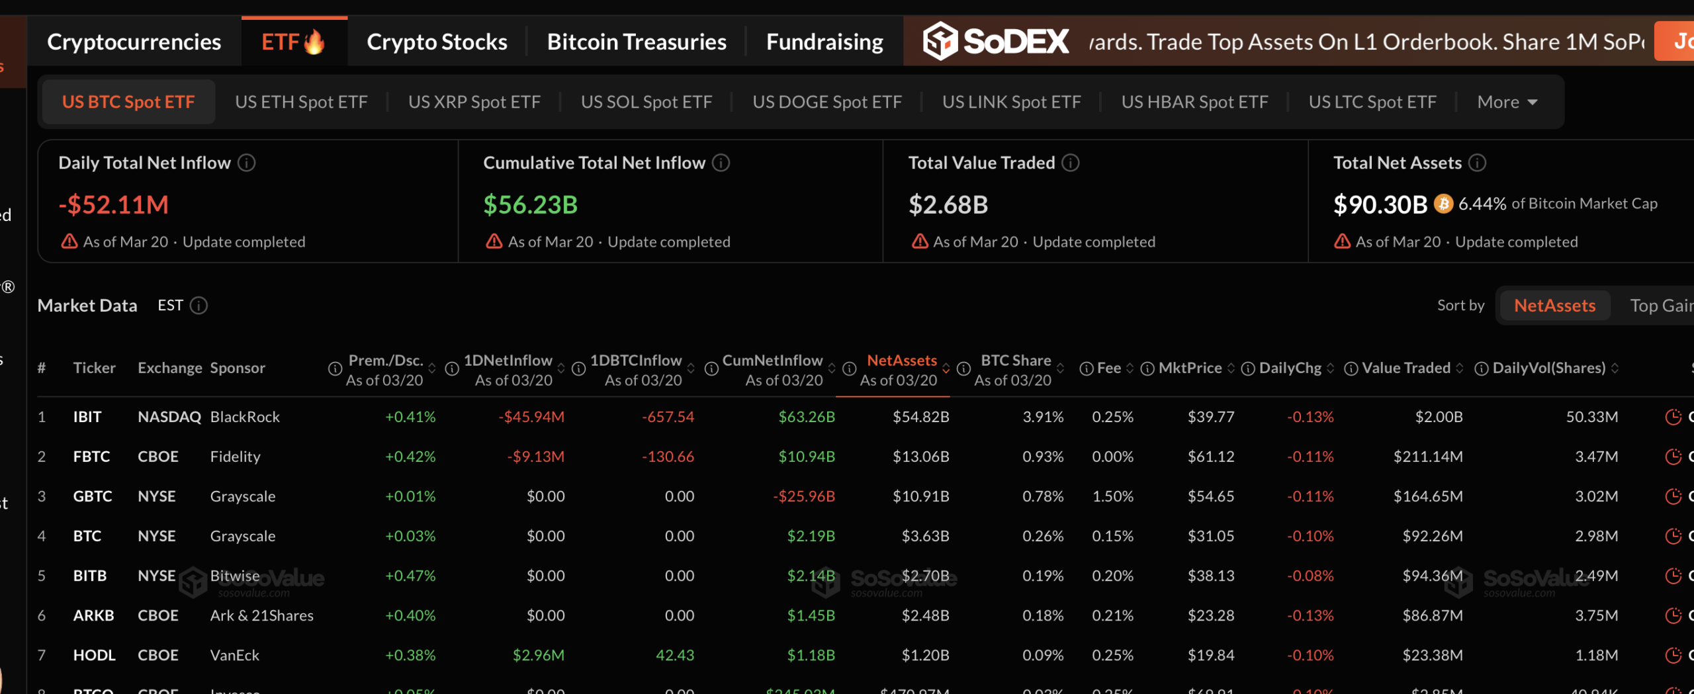
Task: Switch sorting to Top Gainers option
Action: (1661, 305)
